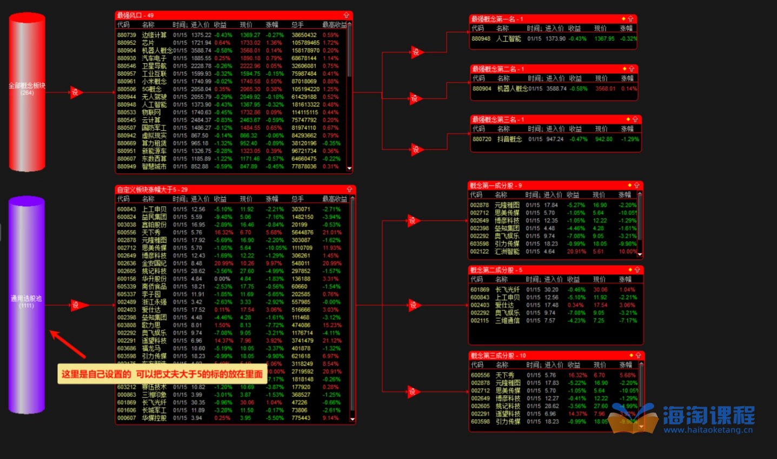
Task: Click yellow diamond icon in 概念第一成分股 header
Action: pyautogui.click(x=630, y=185)
